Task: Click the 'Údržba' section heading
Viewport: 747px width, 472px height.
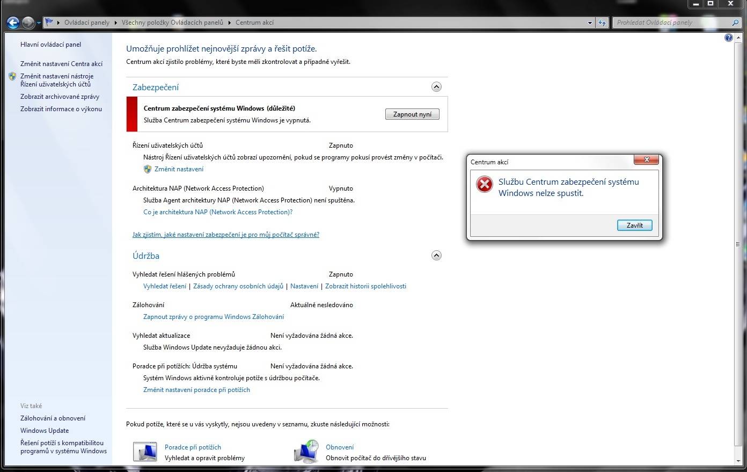Action: point(146,256)
